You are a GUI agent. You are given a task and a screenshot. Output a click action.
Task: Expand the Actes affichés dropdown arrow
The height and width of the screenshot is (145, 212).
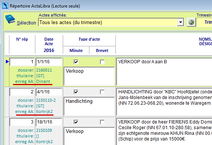(x=180, y=22)
